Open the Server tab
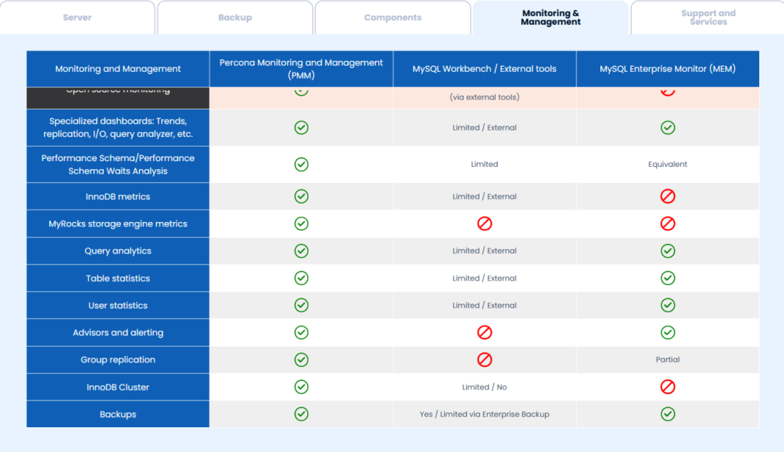 click(x=77, y=17)
